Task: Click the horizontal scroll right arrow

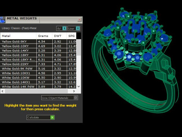Action: (74, 91)
